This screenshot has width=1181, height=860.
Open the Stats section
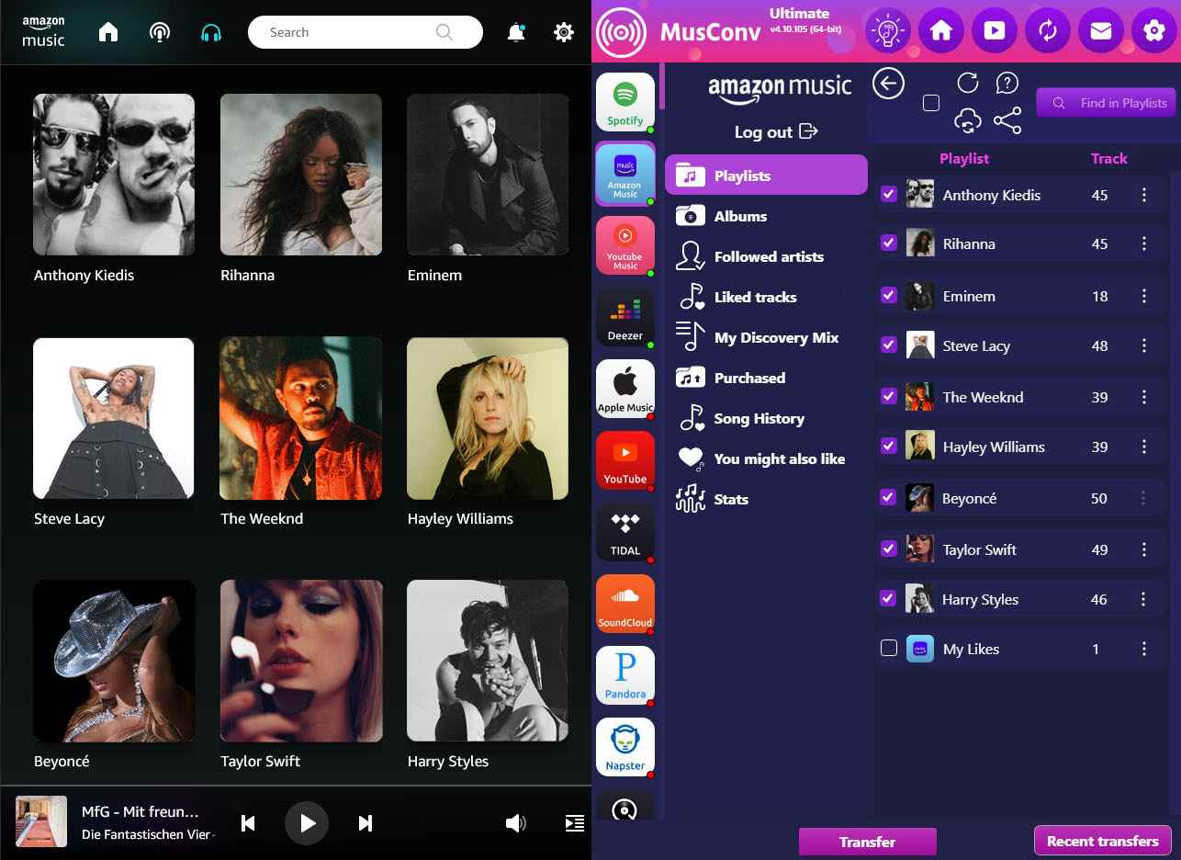(766, 499)
